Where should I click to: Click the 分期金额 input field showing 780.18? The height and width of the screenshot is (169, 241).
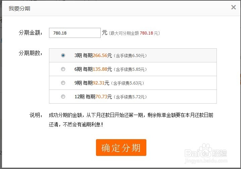click(x=75, y=33)
